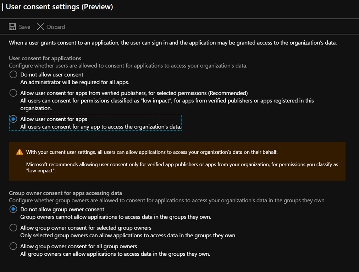Viewport: 359px width, 272px height.
Task: Click 'Group owner consent for apps accessing data' heading
Action: coord(65,193)
